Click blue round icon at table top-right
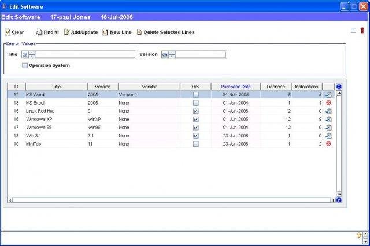The height and width of the screenshot is (246, 370). 339,87
